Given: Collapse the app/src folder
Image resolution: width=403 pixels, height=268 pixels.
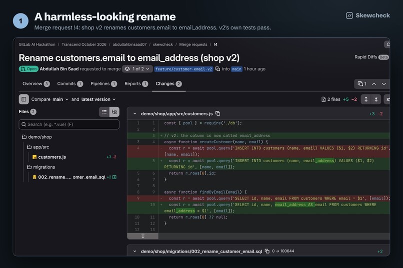Looking at the screenshot, I should click(38, 147).
